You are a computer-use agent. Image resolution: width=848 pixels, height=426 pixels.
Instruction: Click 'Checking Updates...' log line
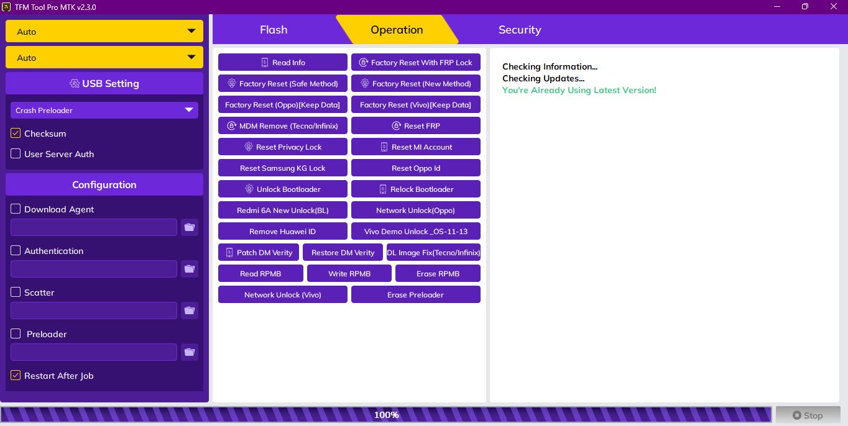click(543, 79)
